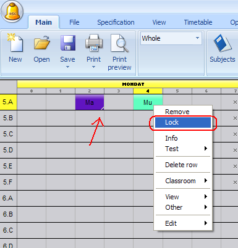Image resolution: width=238 pixels, height=248 pixels.
Task: Select the 6.A class row header
Action: [x=8, y=198]
